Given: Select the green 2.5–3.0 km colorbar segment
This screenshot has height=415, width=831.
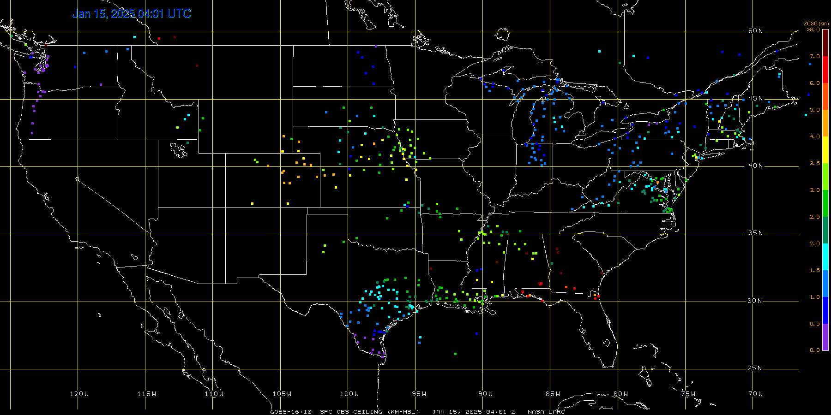Looking at the screenshot, I should pos(825,203).
